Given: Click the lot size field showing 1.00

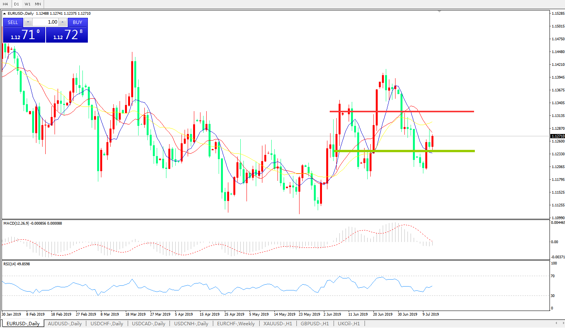Looking at the screenshot, I should (45, 22).
